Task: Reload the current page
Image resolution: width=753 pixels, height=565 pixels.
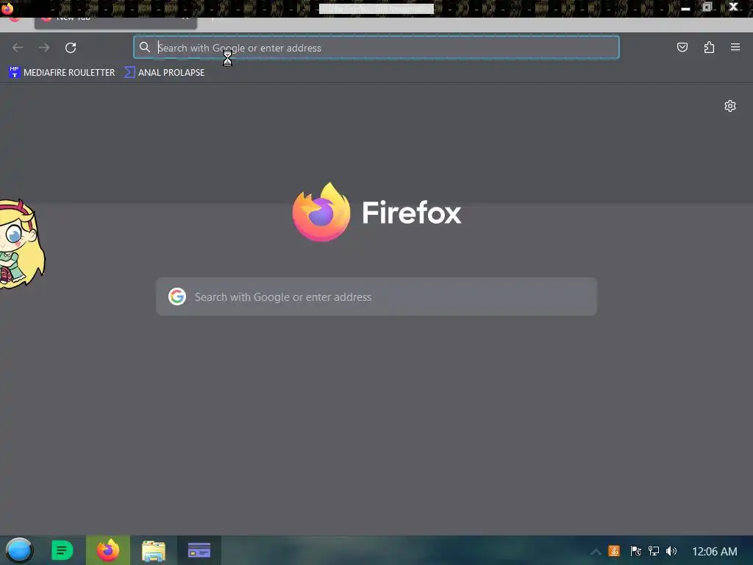Action: [71, 48]
